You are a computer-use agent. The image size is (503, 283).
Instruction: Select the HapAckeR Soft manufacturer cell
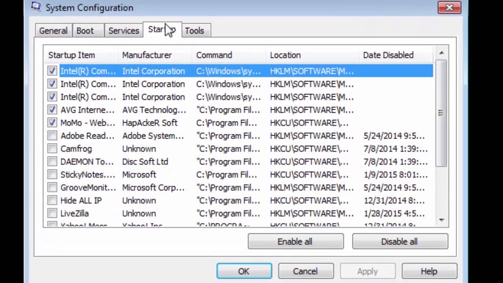(150, 123)
